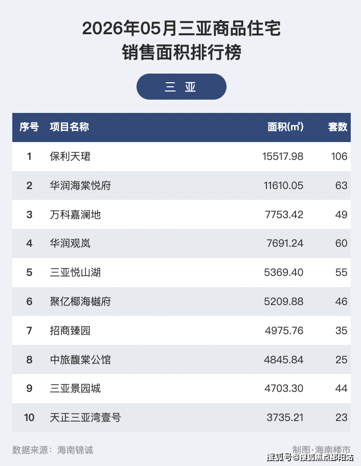Click 中旅馥棠公馆 project name

80,360
